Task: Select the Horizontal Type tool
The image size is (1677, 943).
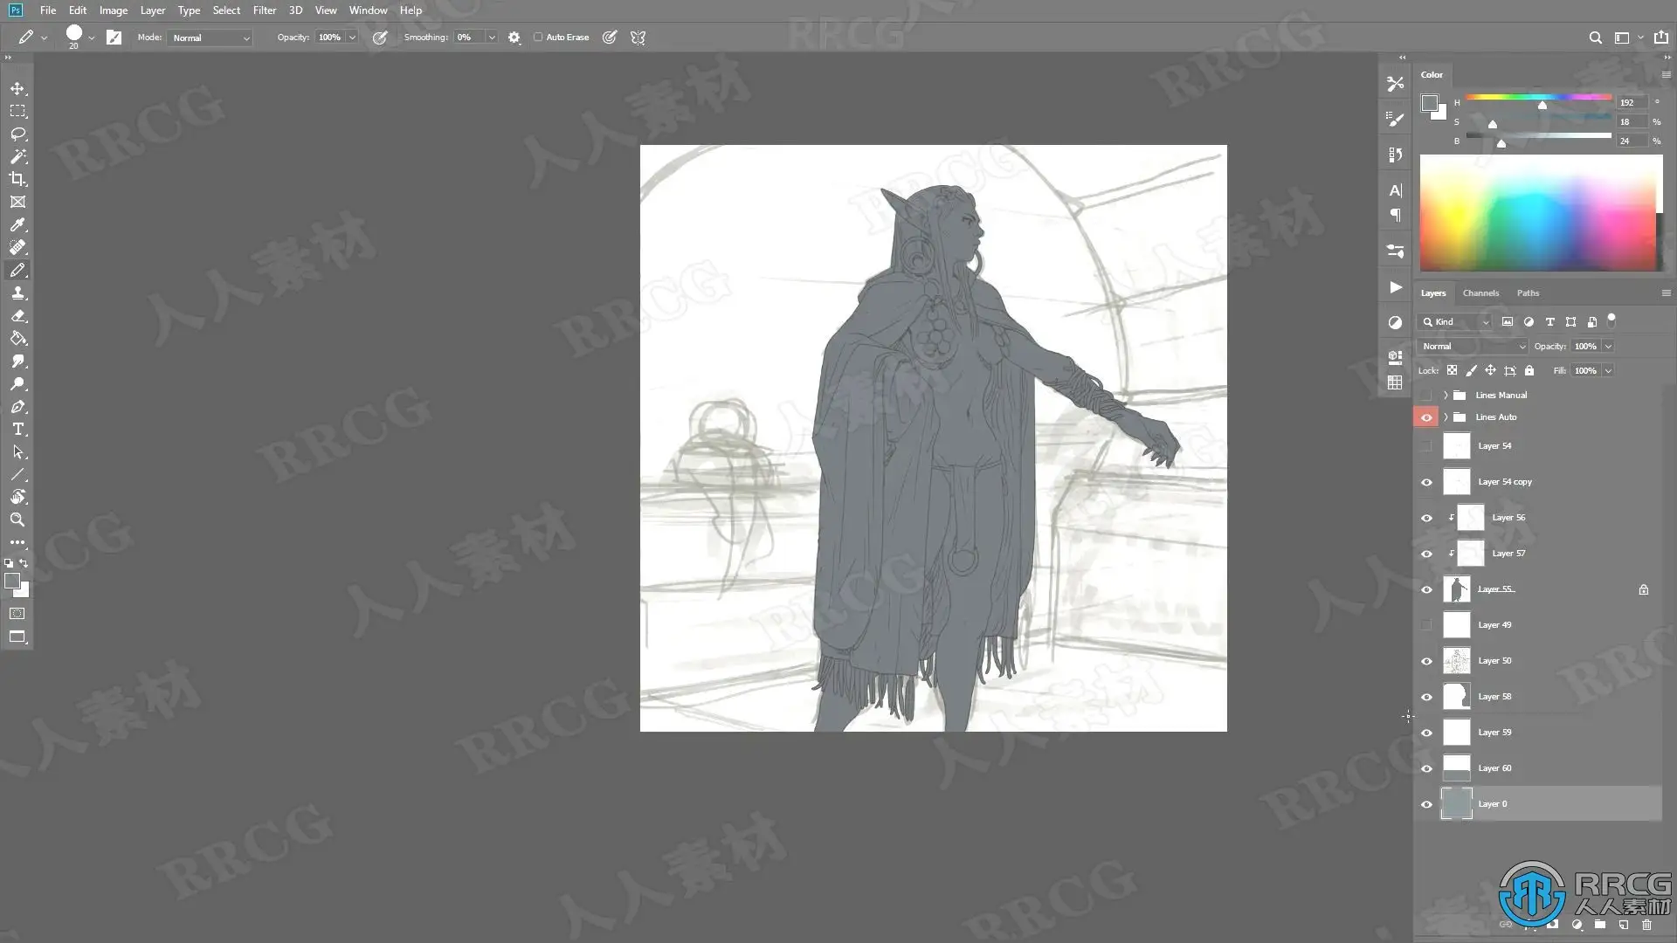Action: [x=17, y=429]
